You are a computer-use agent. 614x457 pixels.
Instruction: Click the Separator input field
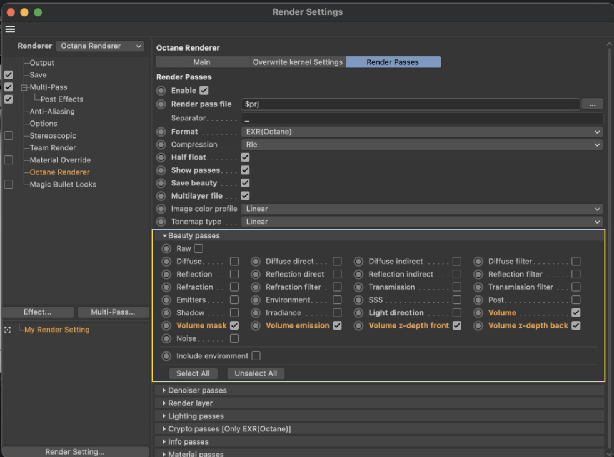pos(422,119)
